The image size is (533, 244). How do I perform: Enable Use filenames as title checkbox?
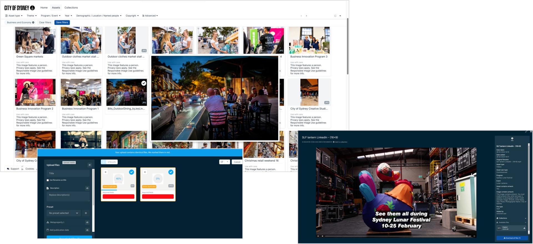(48, 180)
